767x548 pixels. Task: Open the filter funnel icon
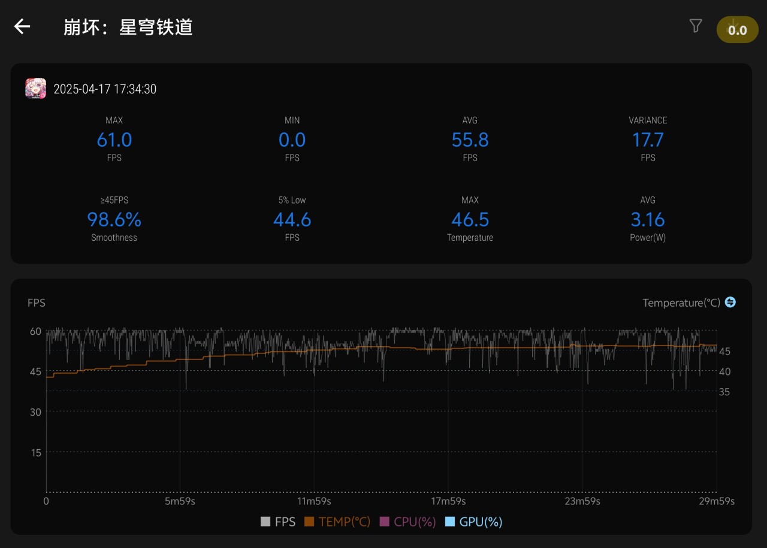pos(696,26)
